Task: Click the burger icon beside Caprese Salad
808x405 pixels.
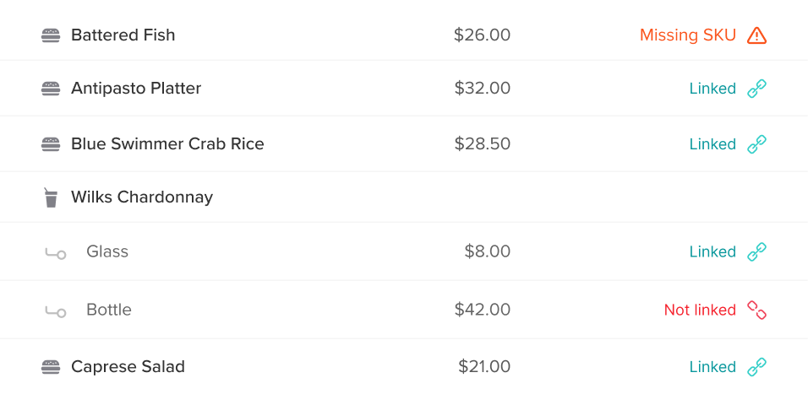Action: pyautogui.click(x=51, y=367)
